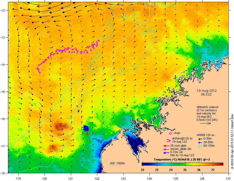This screenshot has width=234, height=181.
Task: Click the 0.5m/s velocity scale arrow
Action: coord(206,123)
